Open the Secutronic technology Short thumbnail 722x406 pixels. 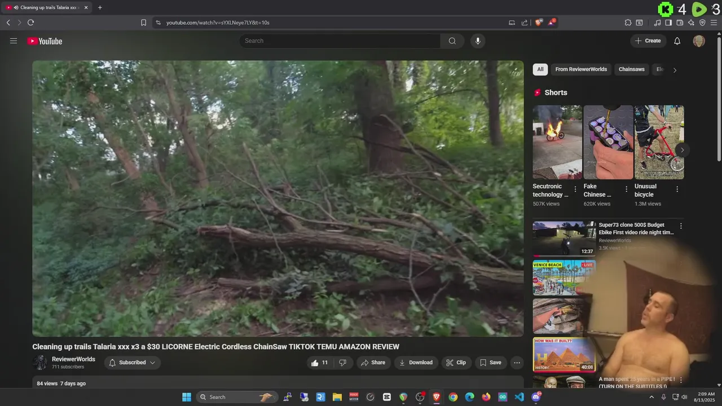pos(557,142)
